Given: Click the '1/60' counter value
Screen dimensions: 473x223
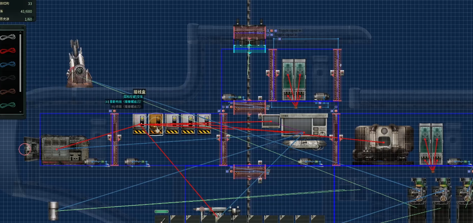Looking at the screenshot, I should coord(28,19).
